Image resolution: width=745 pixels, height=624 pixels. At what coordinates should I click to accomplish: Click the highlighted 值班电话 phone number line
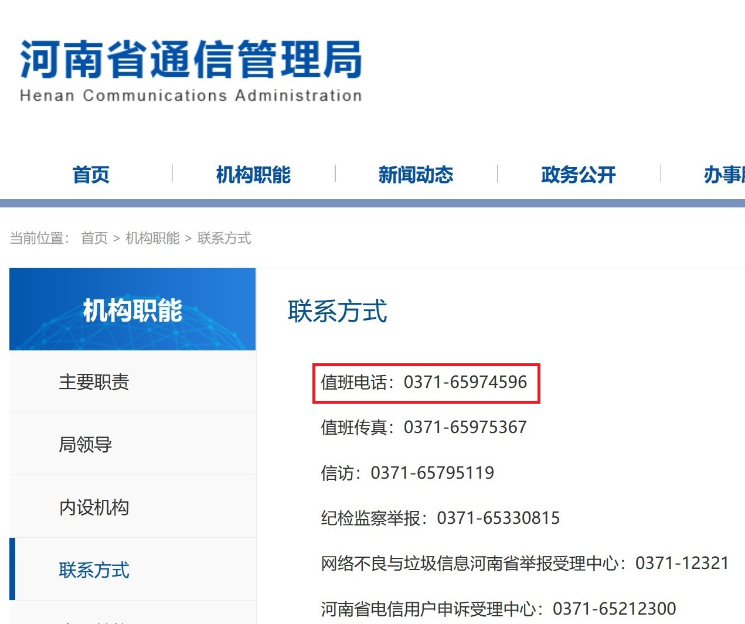click(x=424, y=383)
